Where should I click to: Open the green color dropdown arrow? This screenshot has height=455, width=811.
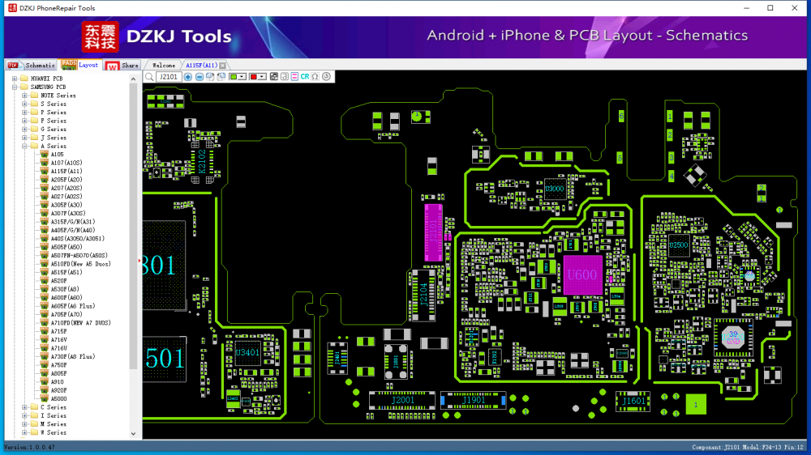point(243,77)
